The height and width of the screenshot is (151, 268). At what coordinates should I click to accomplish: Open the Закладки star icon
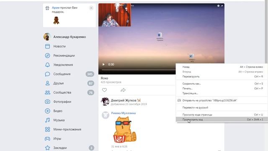pos(47,148)
